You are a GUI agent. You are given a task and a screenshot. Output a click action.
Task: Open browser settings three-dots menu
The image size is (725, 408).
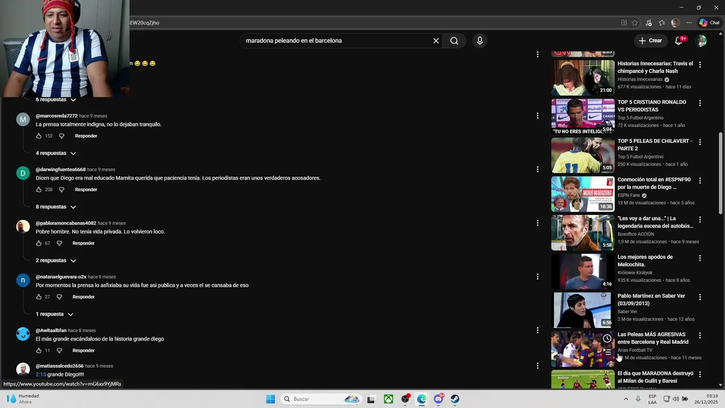[689, 23]
